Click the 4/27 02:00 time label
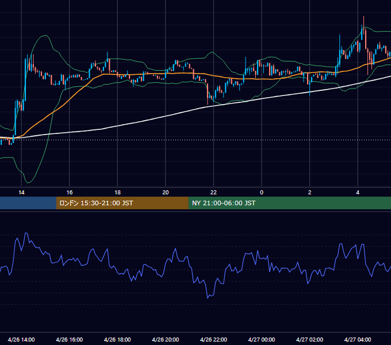391x345 pixels. pos(309,339)
